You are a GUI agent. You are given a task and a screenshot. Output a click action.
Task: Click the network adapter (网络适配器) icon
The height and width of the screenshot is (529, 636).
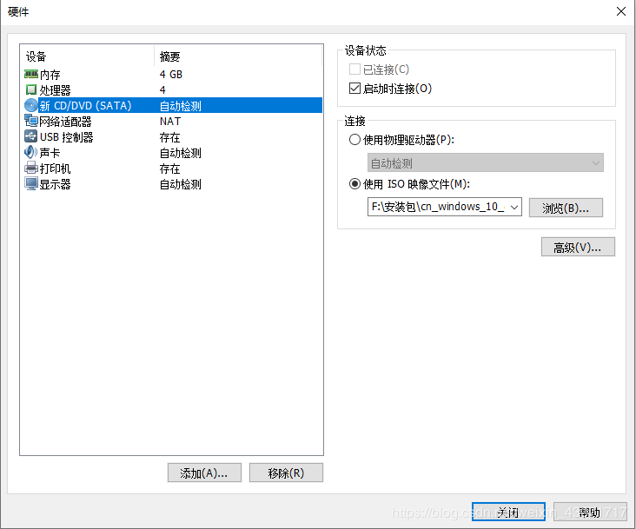[31, 122]
